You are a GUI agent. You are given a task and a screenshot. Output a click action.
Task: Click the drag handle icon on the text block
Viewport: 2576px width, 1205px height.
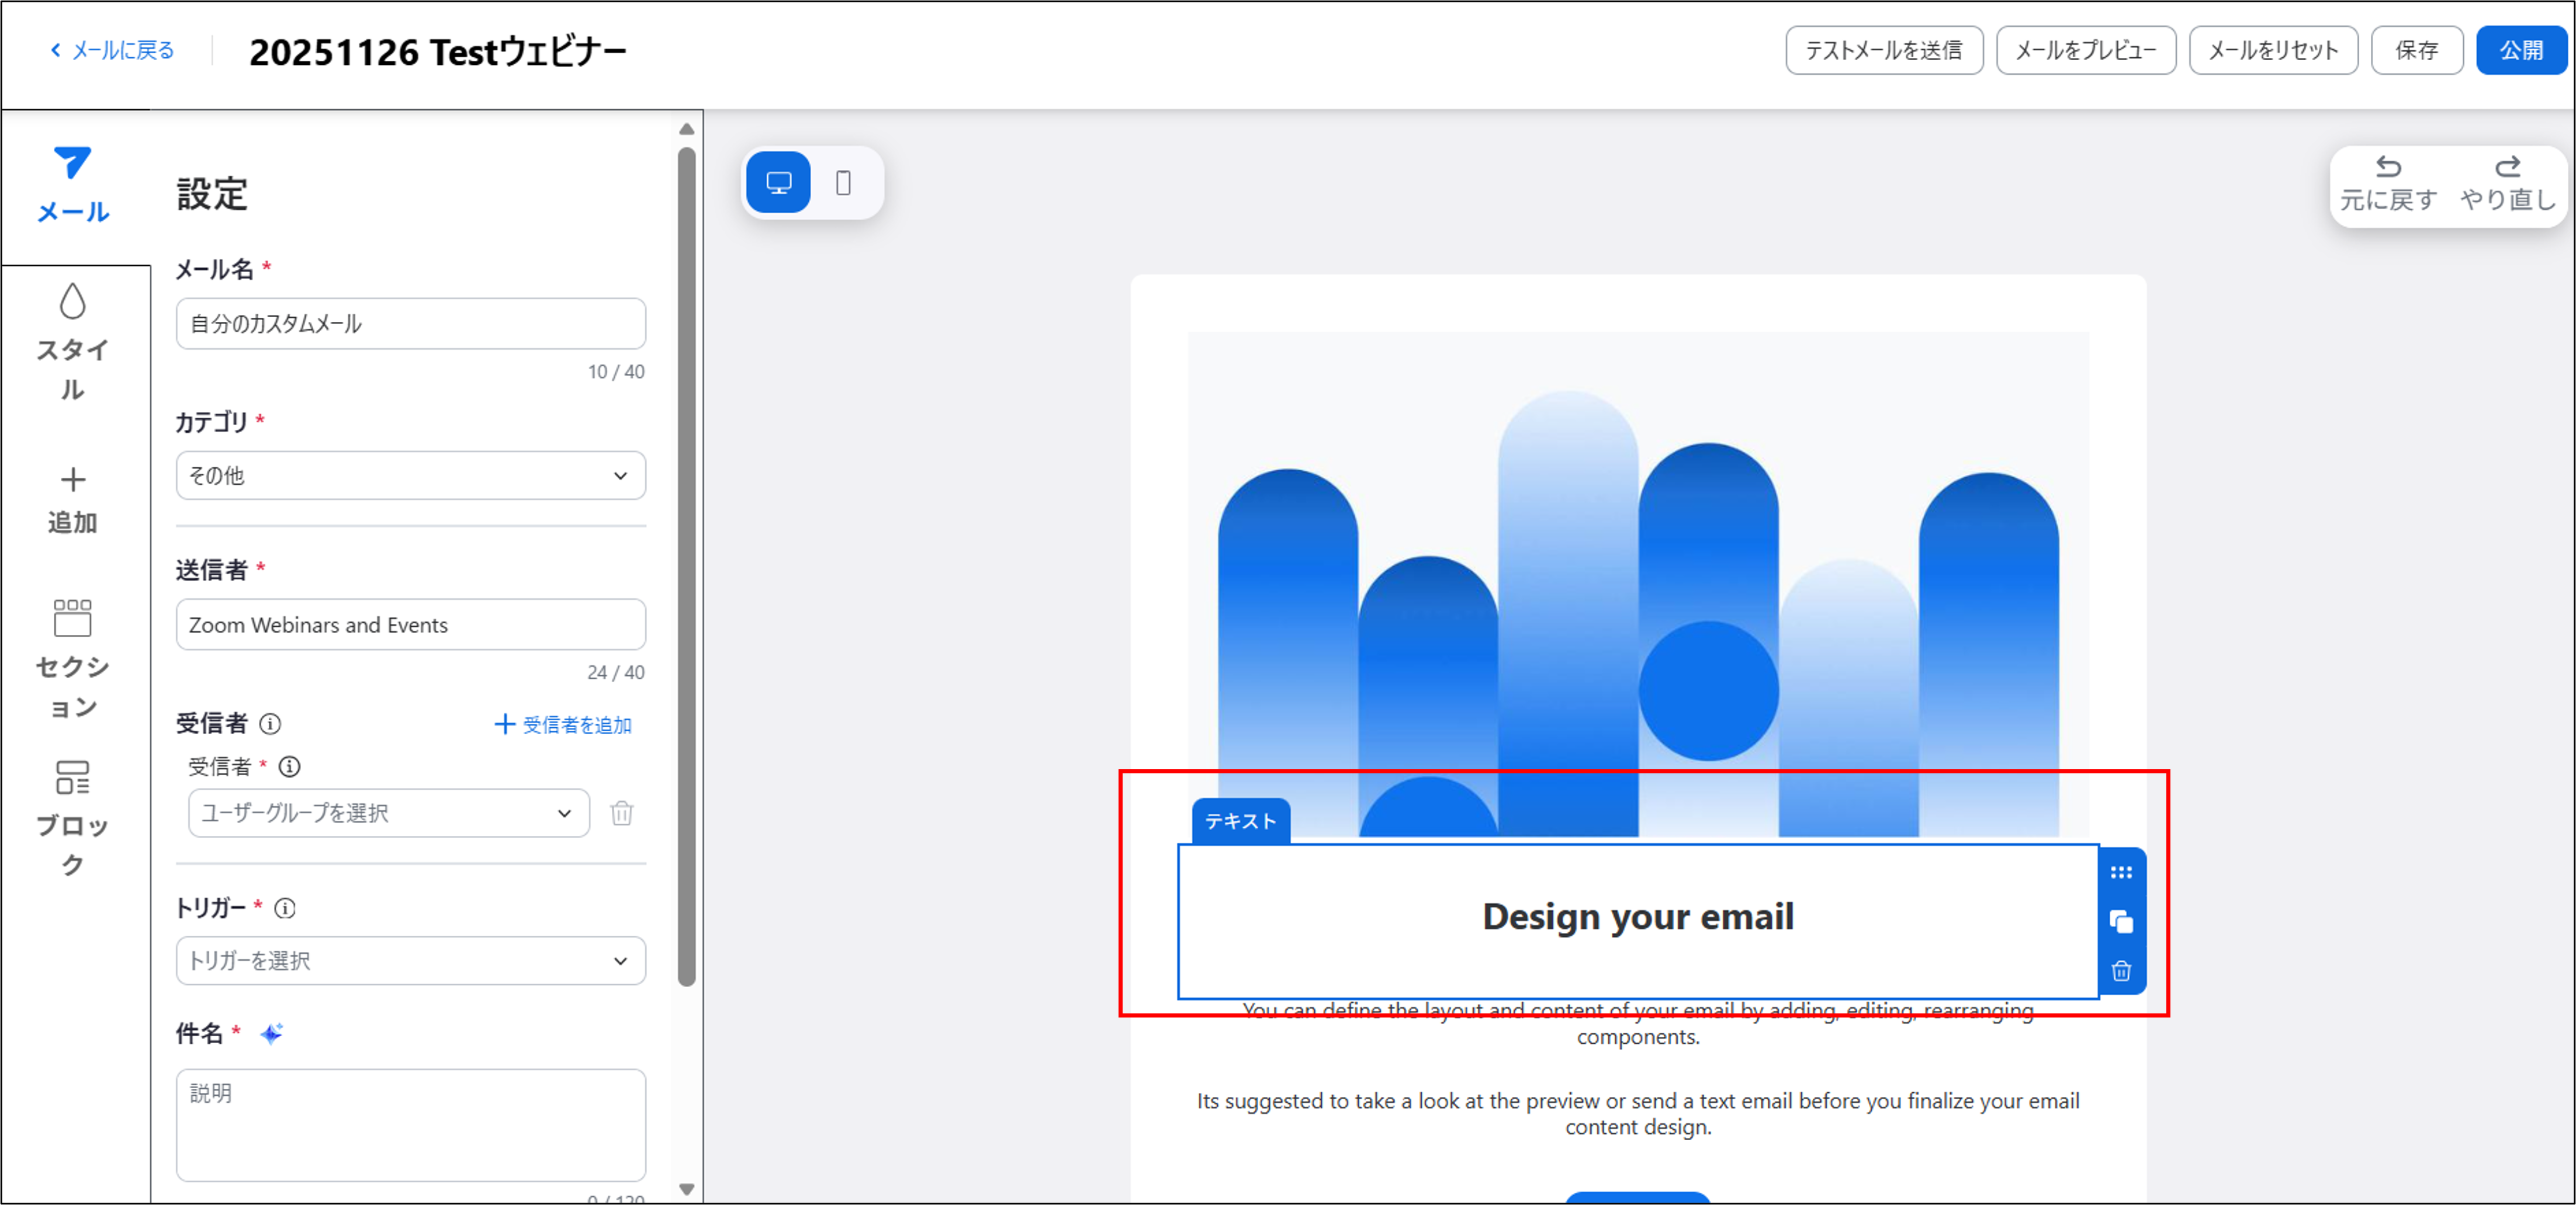(x=2120, y=872)
